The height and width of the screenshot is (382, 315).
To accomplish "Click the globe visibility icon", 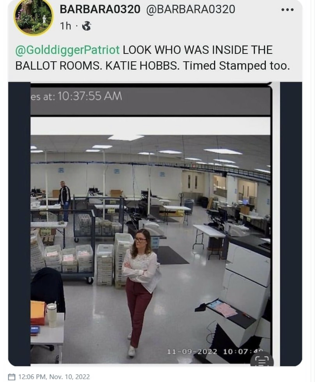I will pos(87,26).
